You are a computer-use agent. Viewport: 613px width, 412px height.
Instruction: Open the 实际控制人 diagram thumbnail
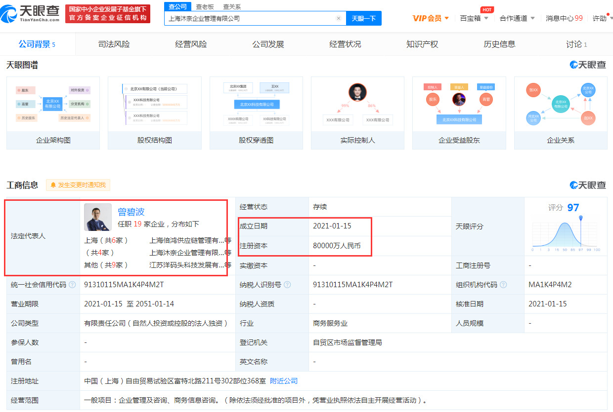click(357, 113)
